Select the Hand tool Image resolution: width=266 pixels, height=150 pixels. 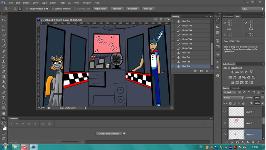4,113
